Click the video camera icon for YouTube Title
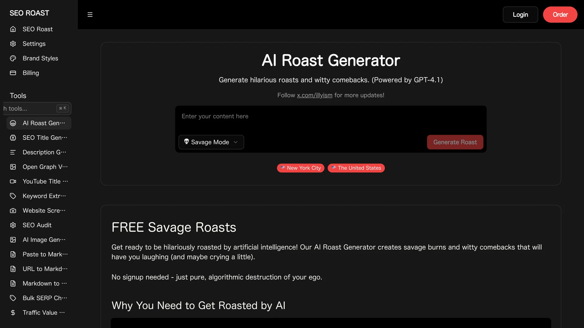This screenshot has height=328, width=584. pyautogui.click(x=13, y=181)
